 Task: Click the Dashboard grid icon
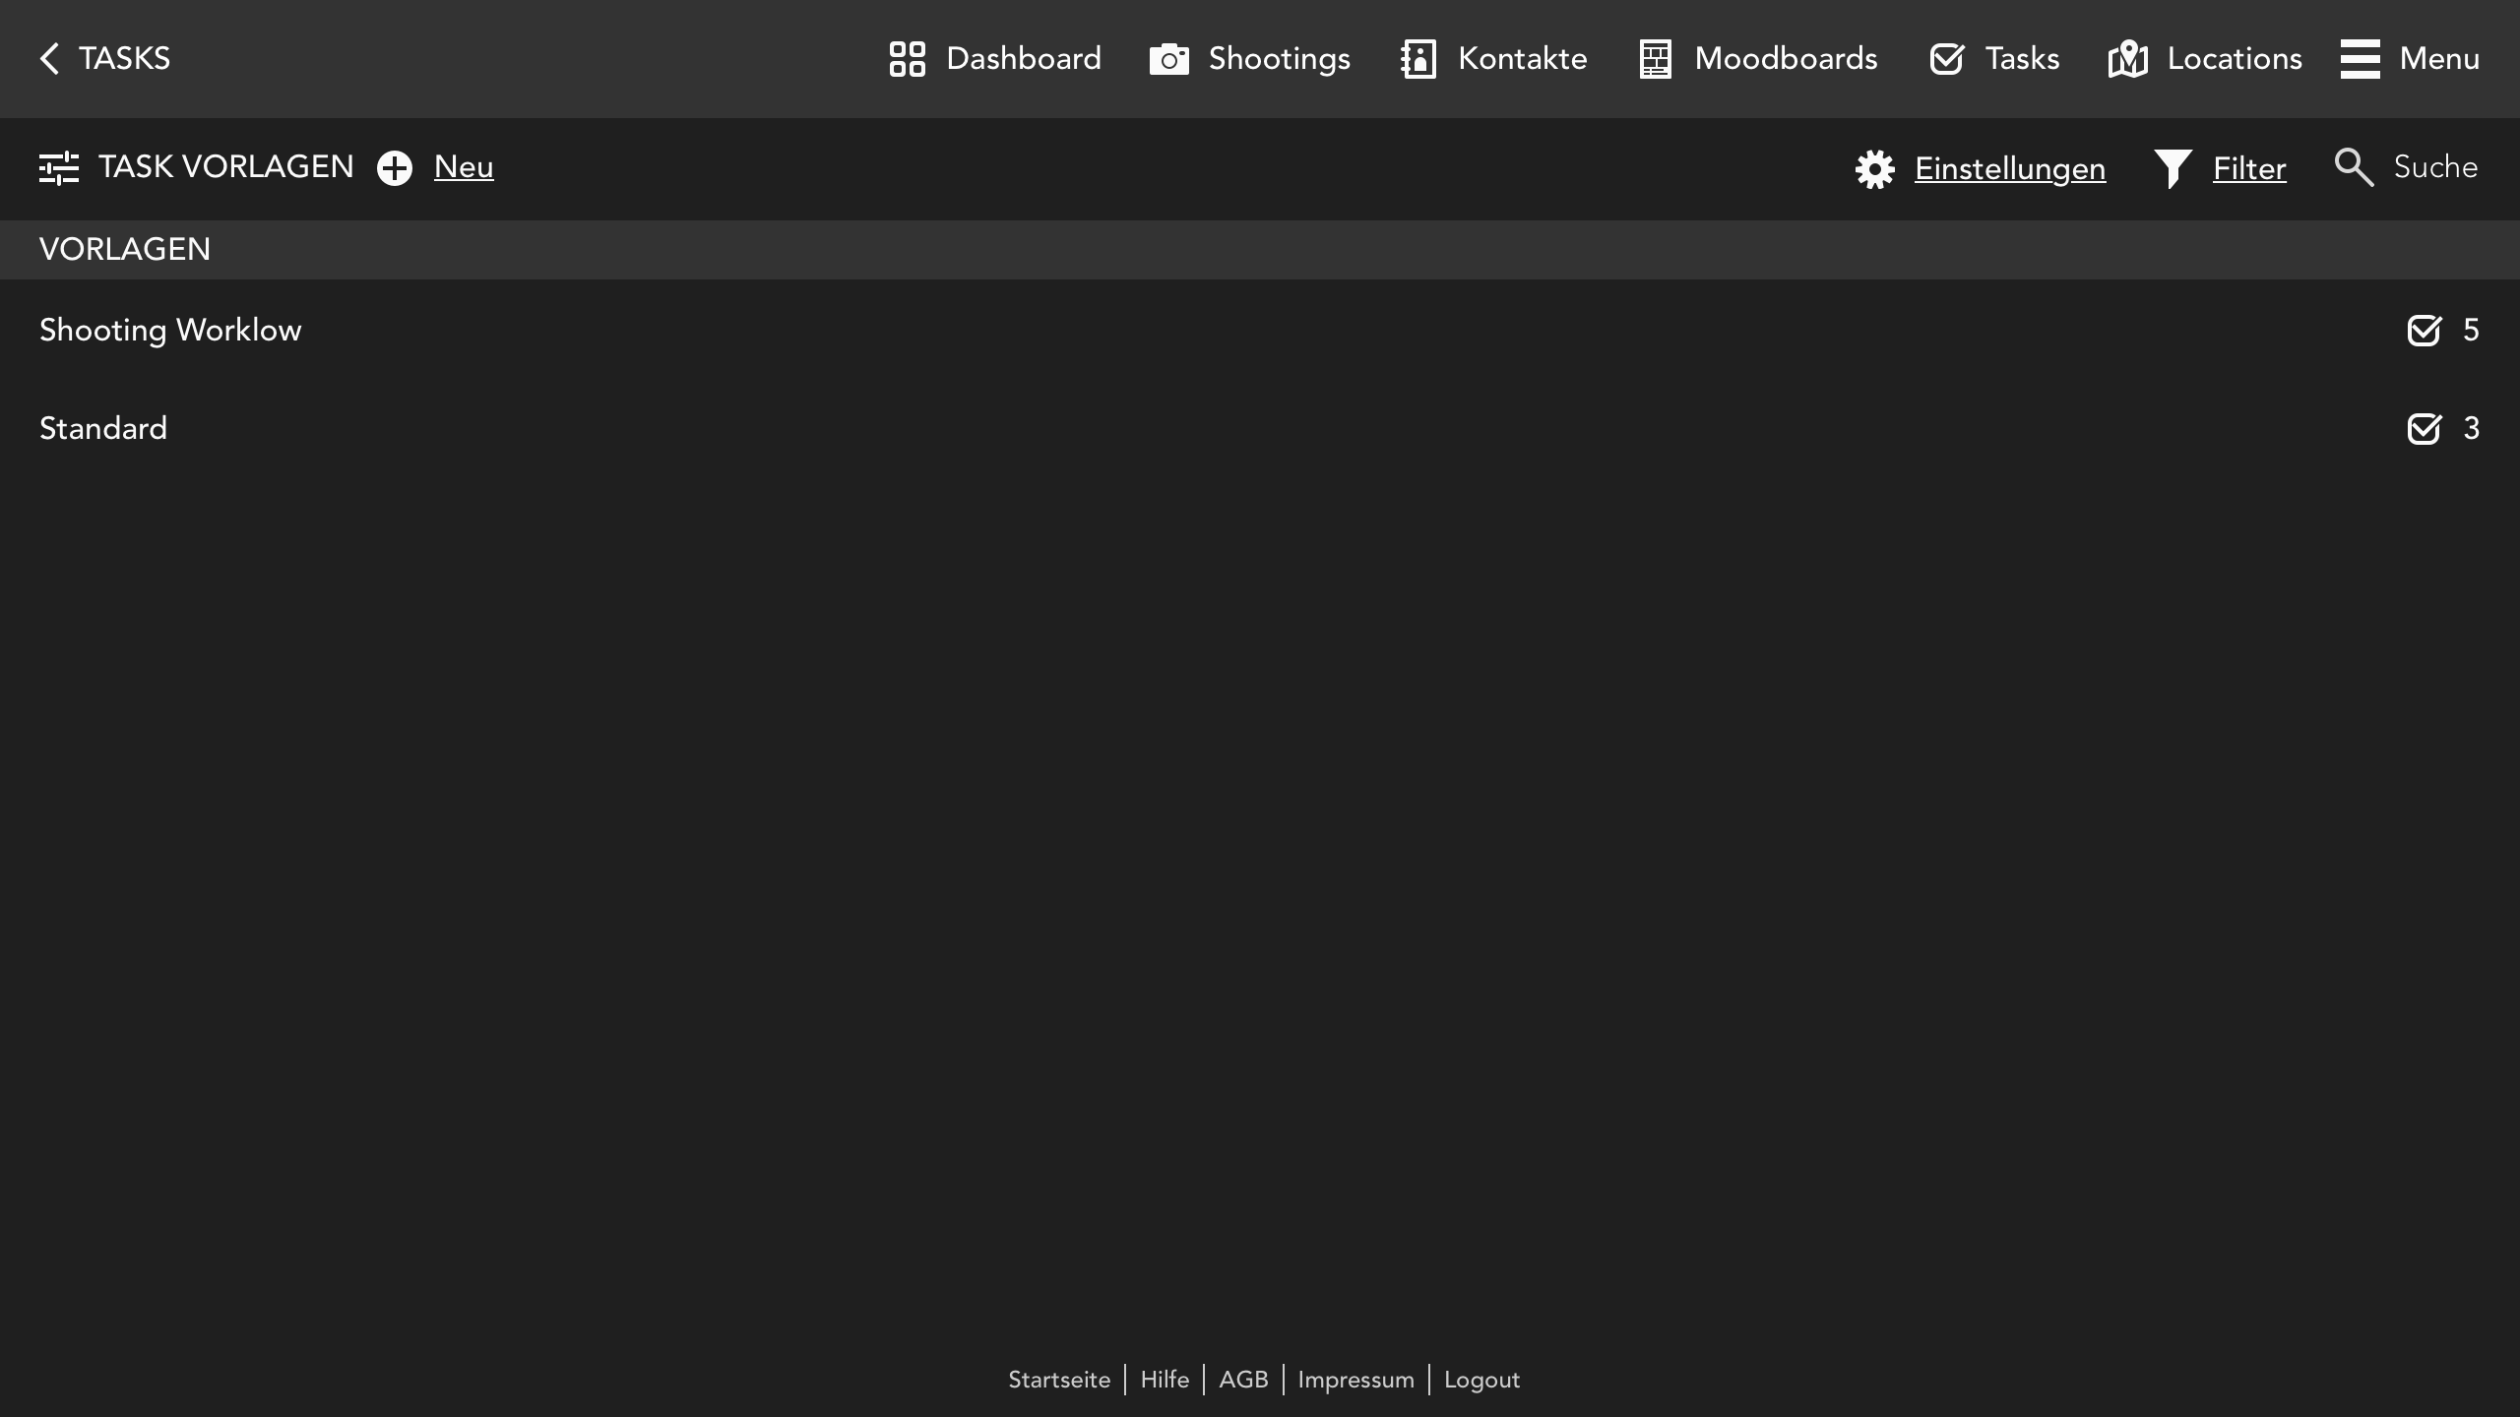point(907,59)
